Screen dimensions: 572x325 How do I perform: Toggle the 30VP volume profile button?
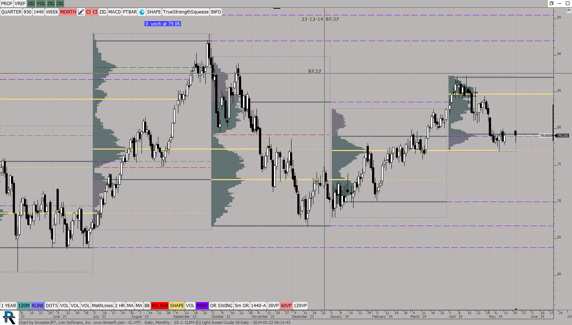[x=273, y=306]
